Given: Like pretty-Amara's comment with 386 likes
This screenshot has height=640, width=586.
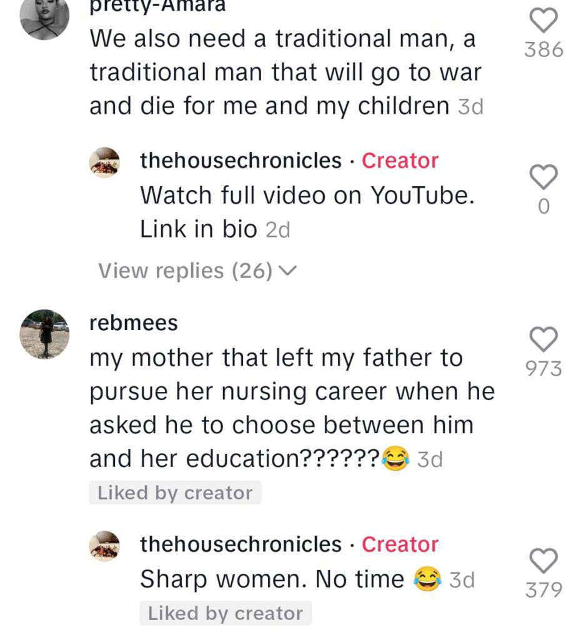Looking at the screenshot, I should click(544, 21).
